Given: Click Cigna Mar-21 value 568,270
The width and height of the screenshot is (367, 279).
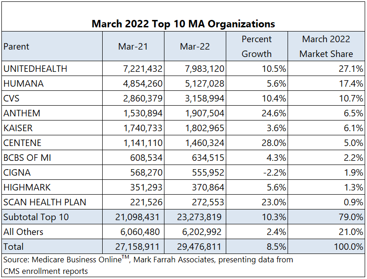Looking at the screenshot, I should pos(146,172).
